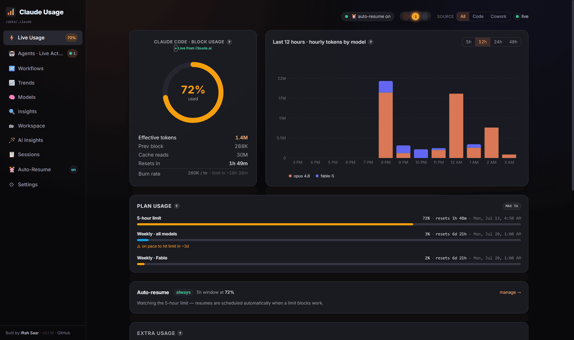
Task: Click the magnifier icon beside Insights
Action: (x=12, y=111)
